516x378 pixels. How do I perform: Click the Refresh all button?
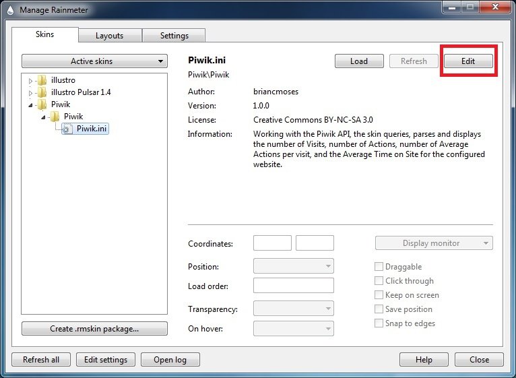(x=41, y=360)
